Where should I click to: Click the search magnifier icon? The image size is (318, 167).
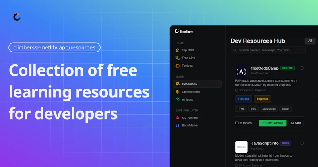pyautogui.click(x=235, y=50)
